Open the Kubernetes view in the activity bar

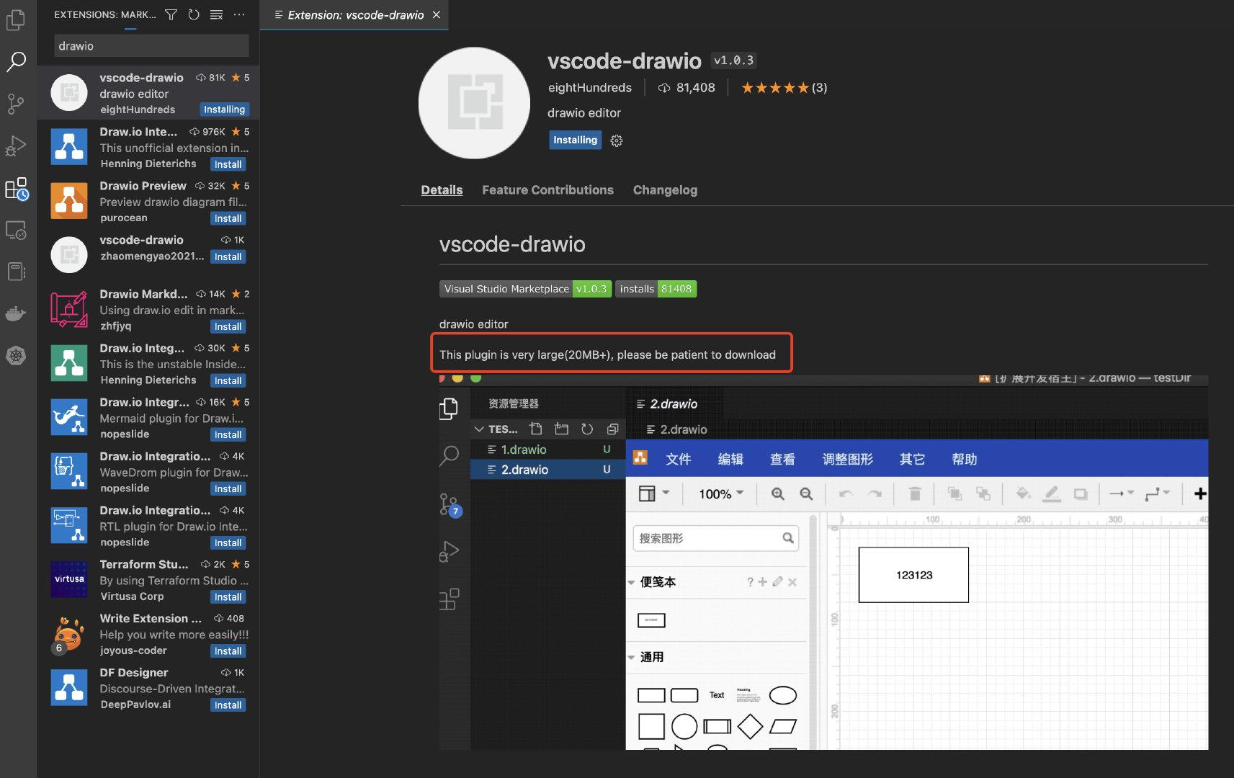(16, 356)
